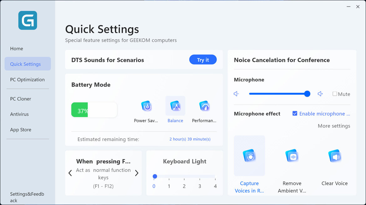Viewport: 366px width, 205px height.
Task: Select the Balance battery mode icon
Action: click(175, 107)
